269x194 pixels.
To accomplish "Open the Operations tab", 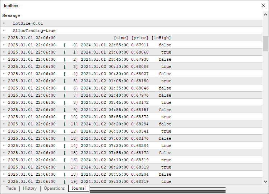I will click(54, 188).
